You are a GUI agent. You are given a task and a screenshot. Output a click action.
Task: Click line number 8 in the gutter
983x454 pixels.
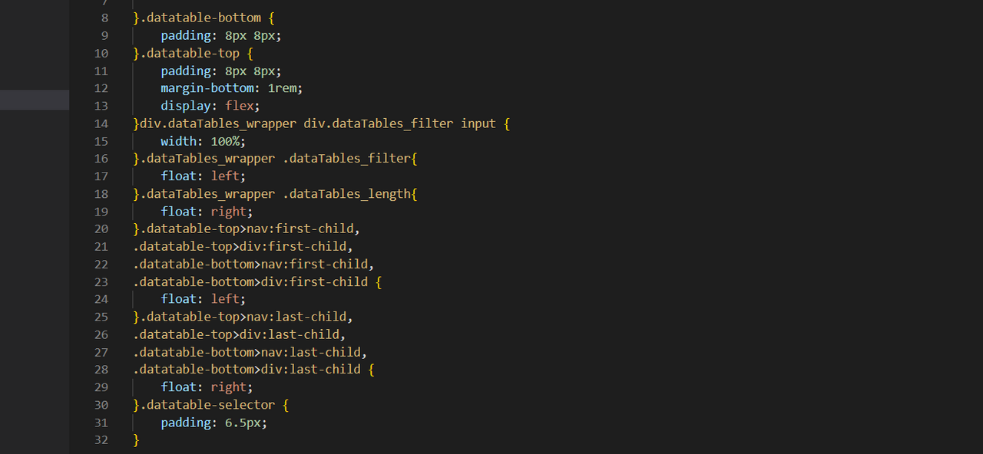click(104, 18)
